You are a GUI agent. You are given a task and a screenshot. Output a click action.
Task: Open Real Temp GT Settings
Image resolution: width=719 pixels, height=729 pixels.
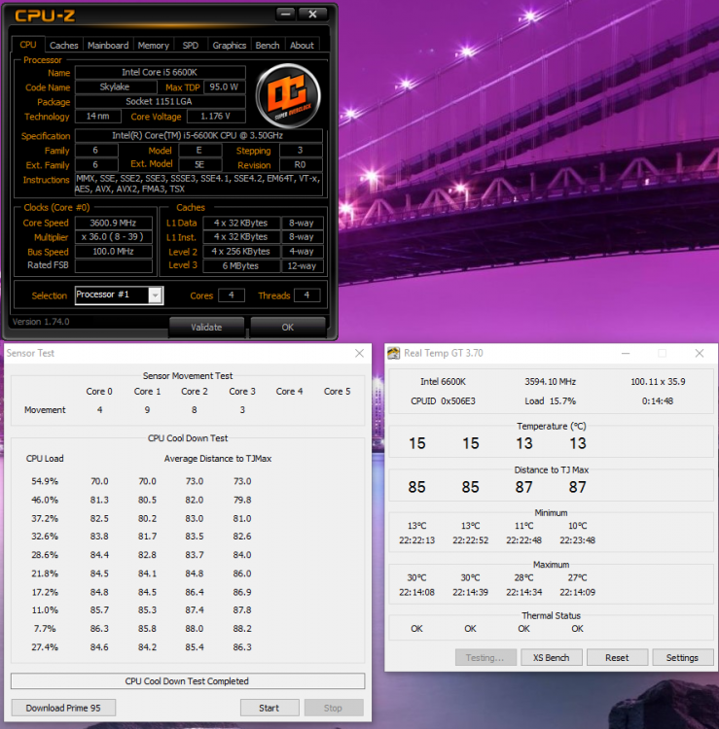point(682,657)
